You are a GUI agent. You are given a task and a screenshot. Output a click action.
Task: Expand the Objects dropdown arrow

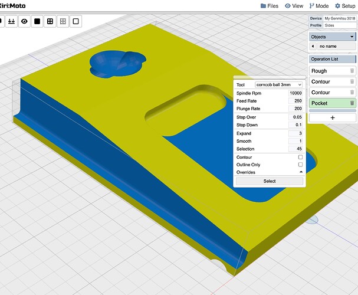tap(352, 37)
